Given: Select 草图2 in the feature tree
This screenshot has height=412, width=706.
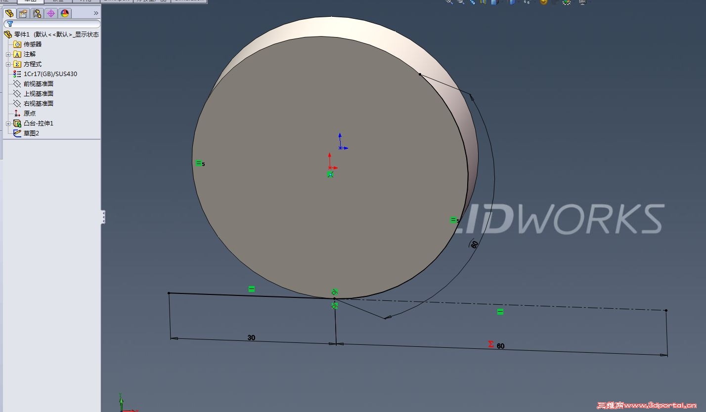Looking at the screenshot, I should pos(26,133).
